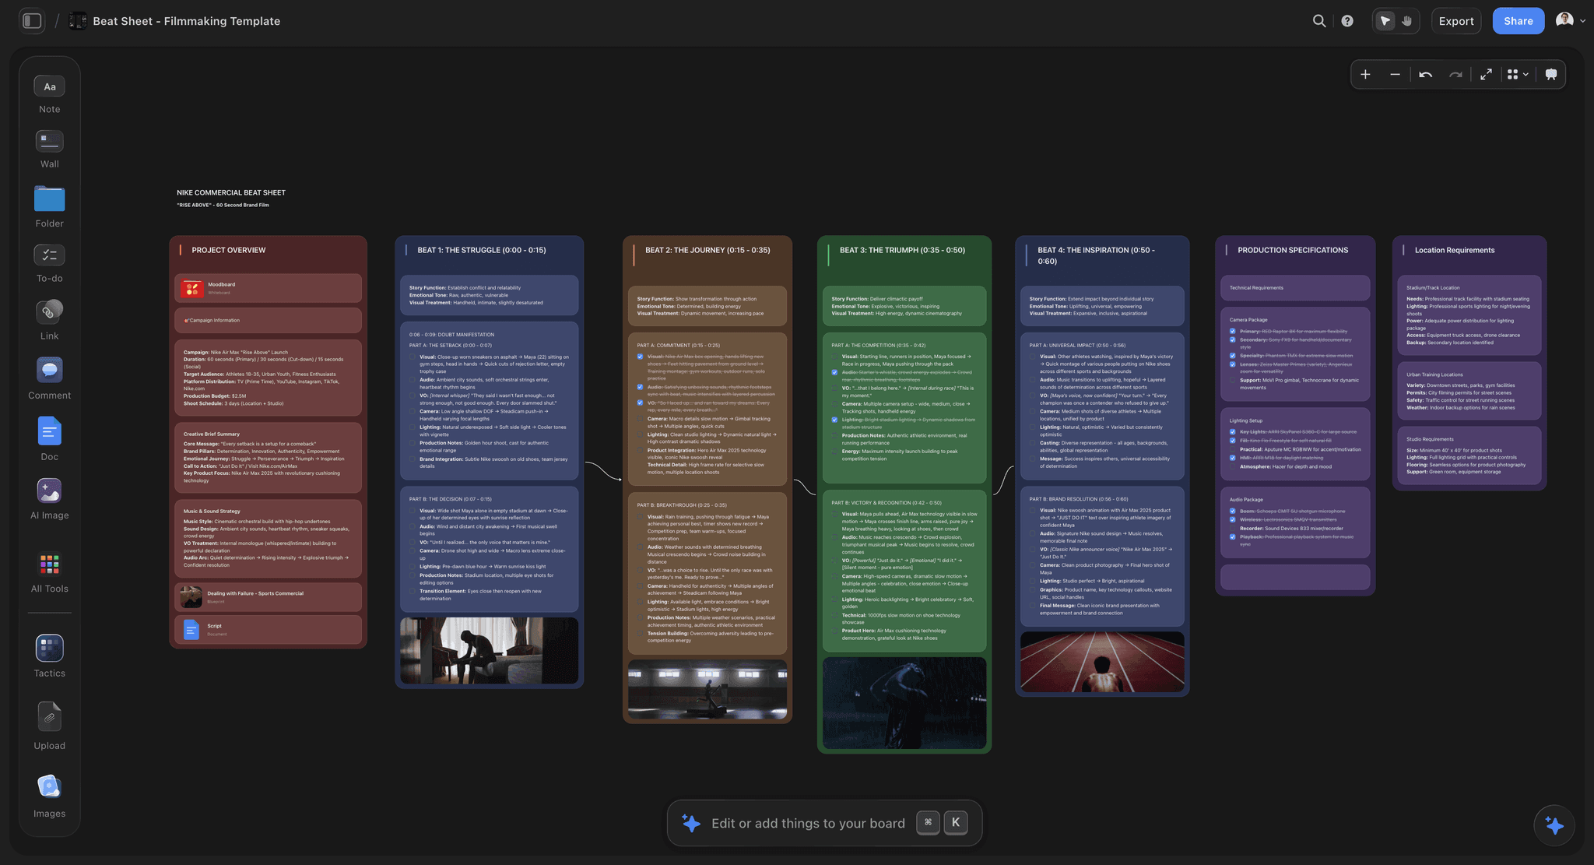Click the board icon beside the title
This screenshot has width=1594, height=865.
click(x=78, y=21)
